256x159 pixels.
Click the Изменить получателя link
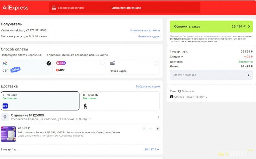(145, 30)
